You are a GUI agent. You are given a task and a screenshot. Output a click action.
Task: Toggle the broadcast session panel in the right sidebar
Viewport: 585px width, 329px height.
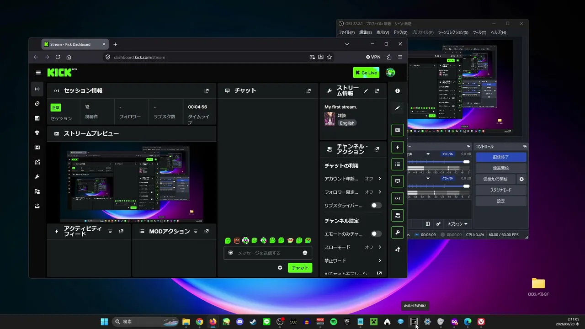(x=398, y=198)
